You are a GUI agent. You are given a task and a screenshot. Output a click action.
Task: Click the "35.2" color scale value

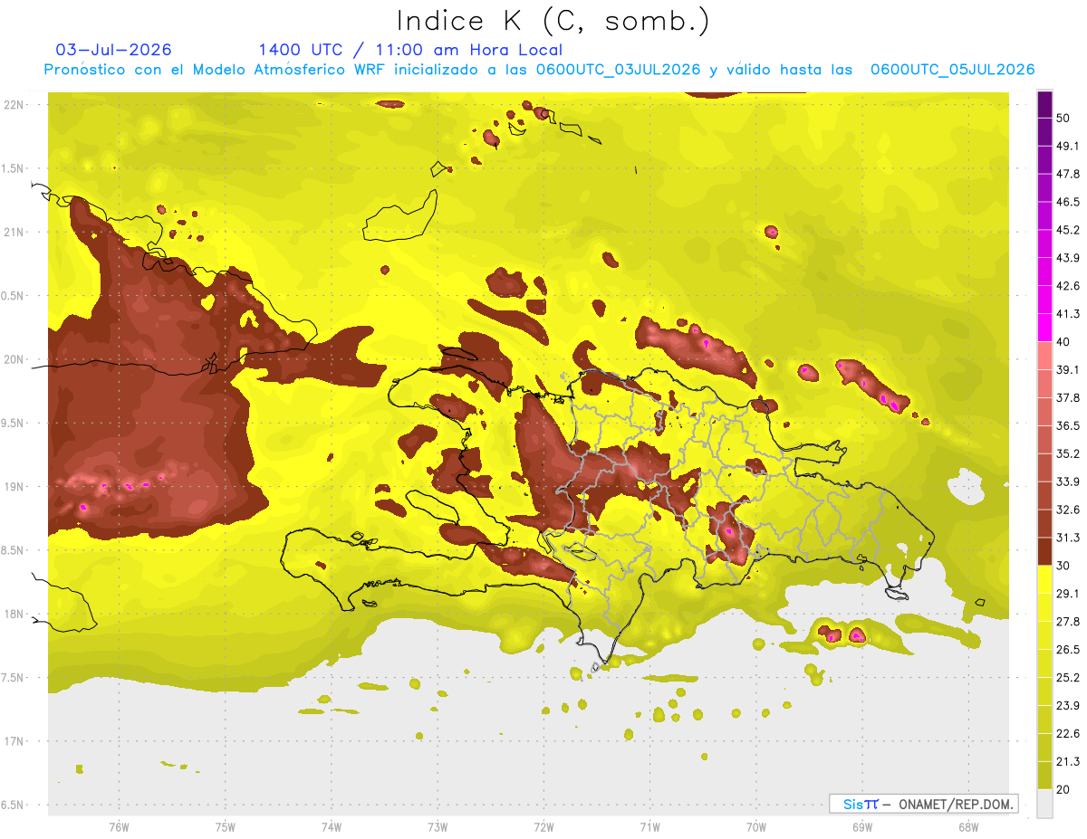1068,453
